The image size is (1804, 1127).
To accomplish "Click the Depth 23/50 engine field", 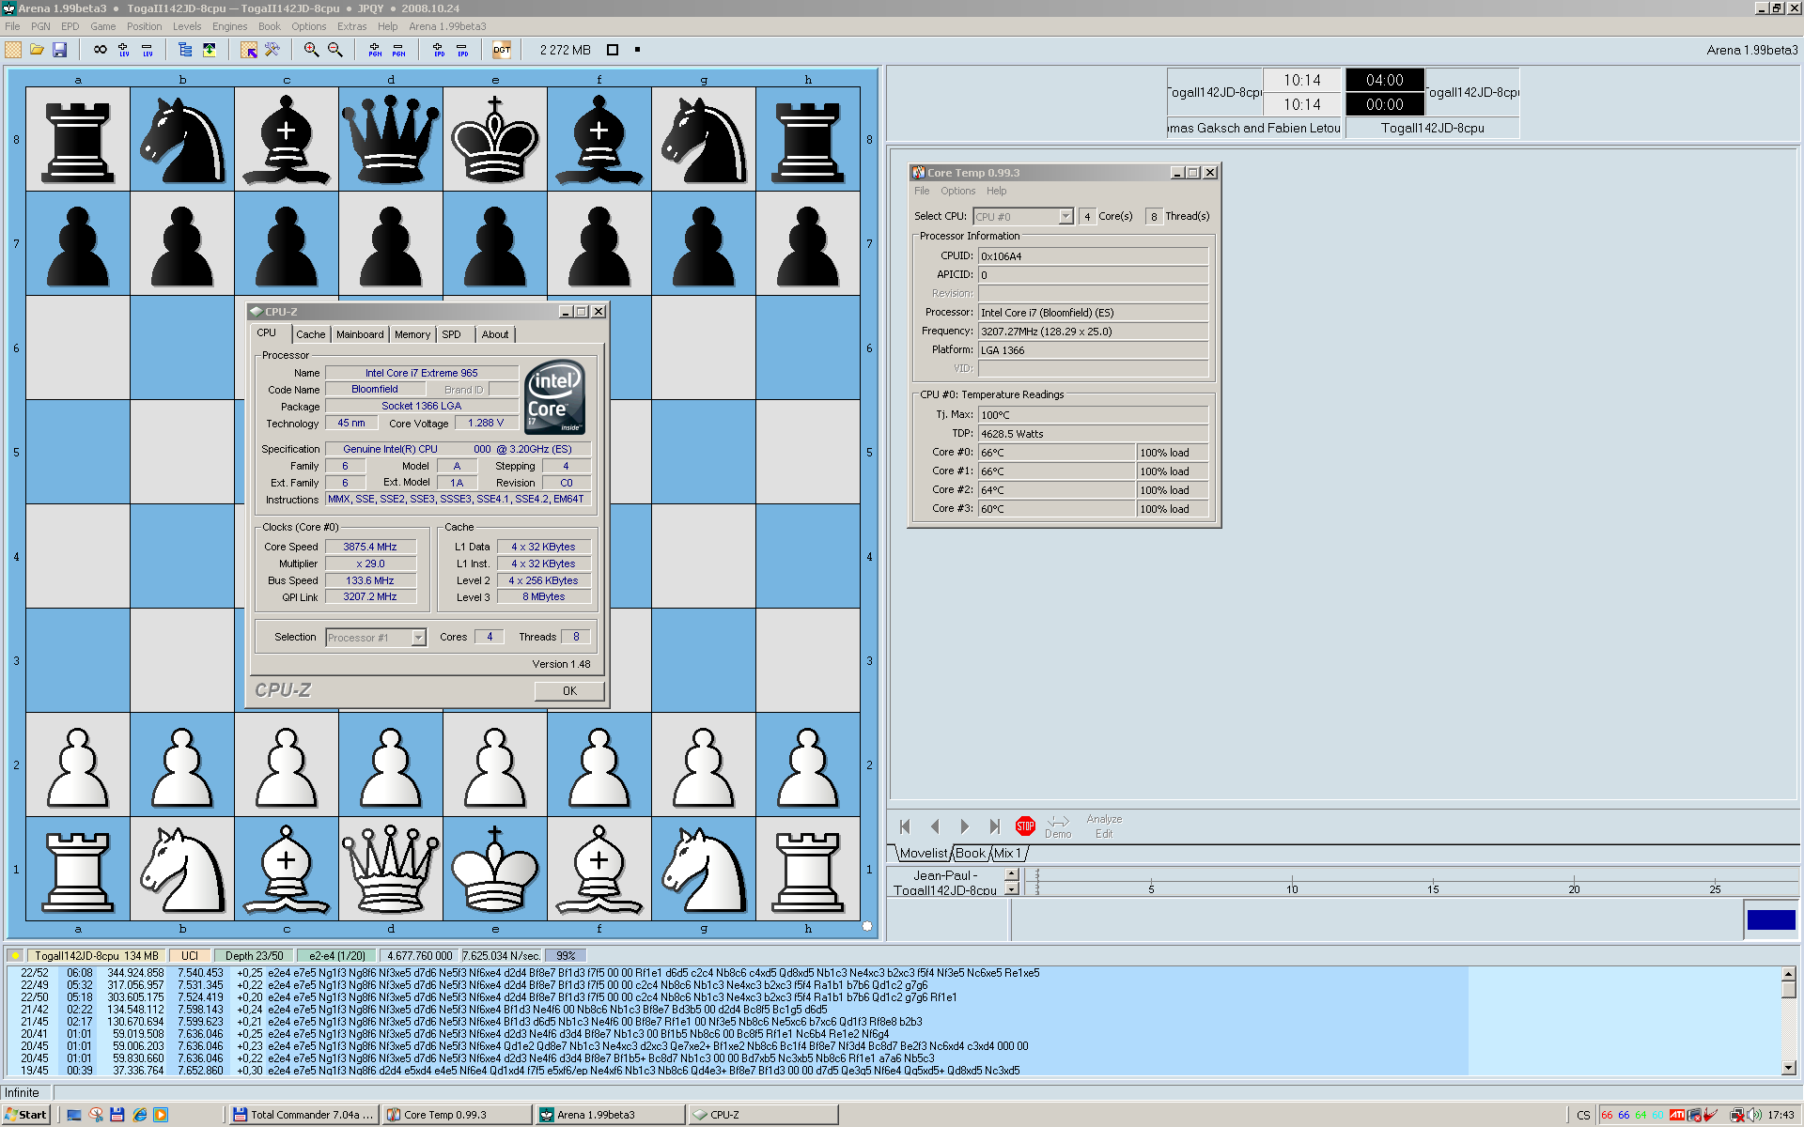I will 254,956.
